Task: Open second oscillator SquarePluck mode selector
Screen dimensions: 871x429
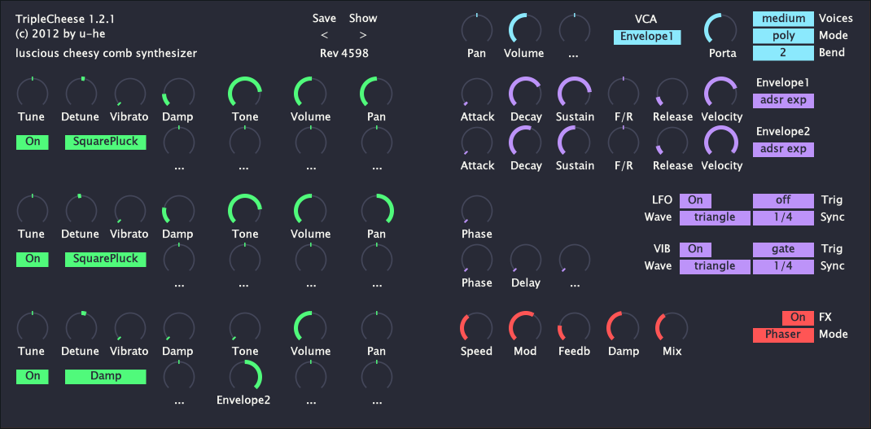Action: pyautogui.click(x=106, y=259)
